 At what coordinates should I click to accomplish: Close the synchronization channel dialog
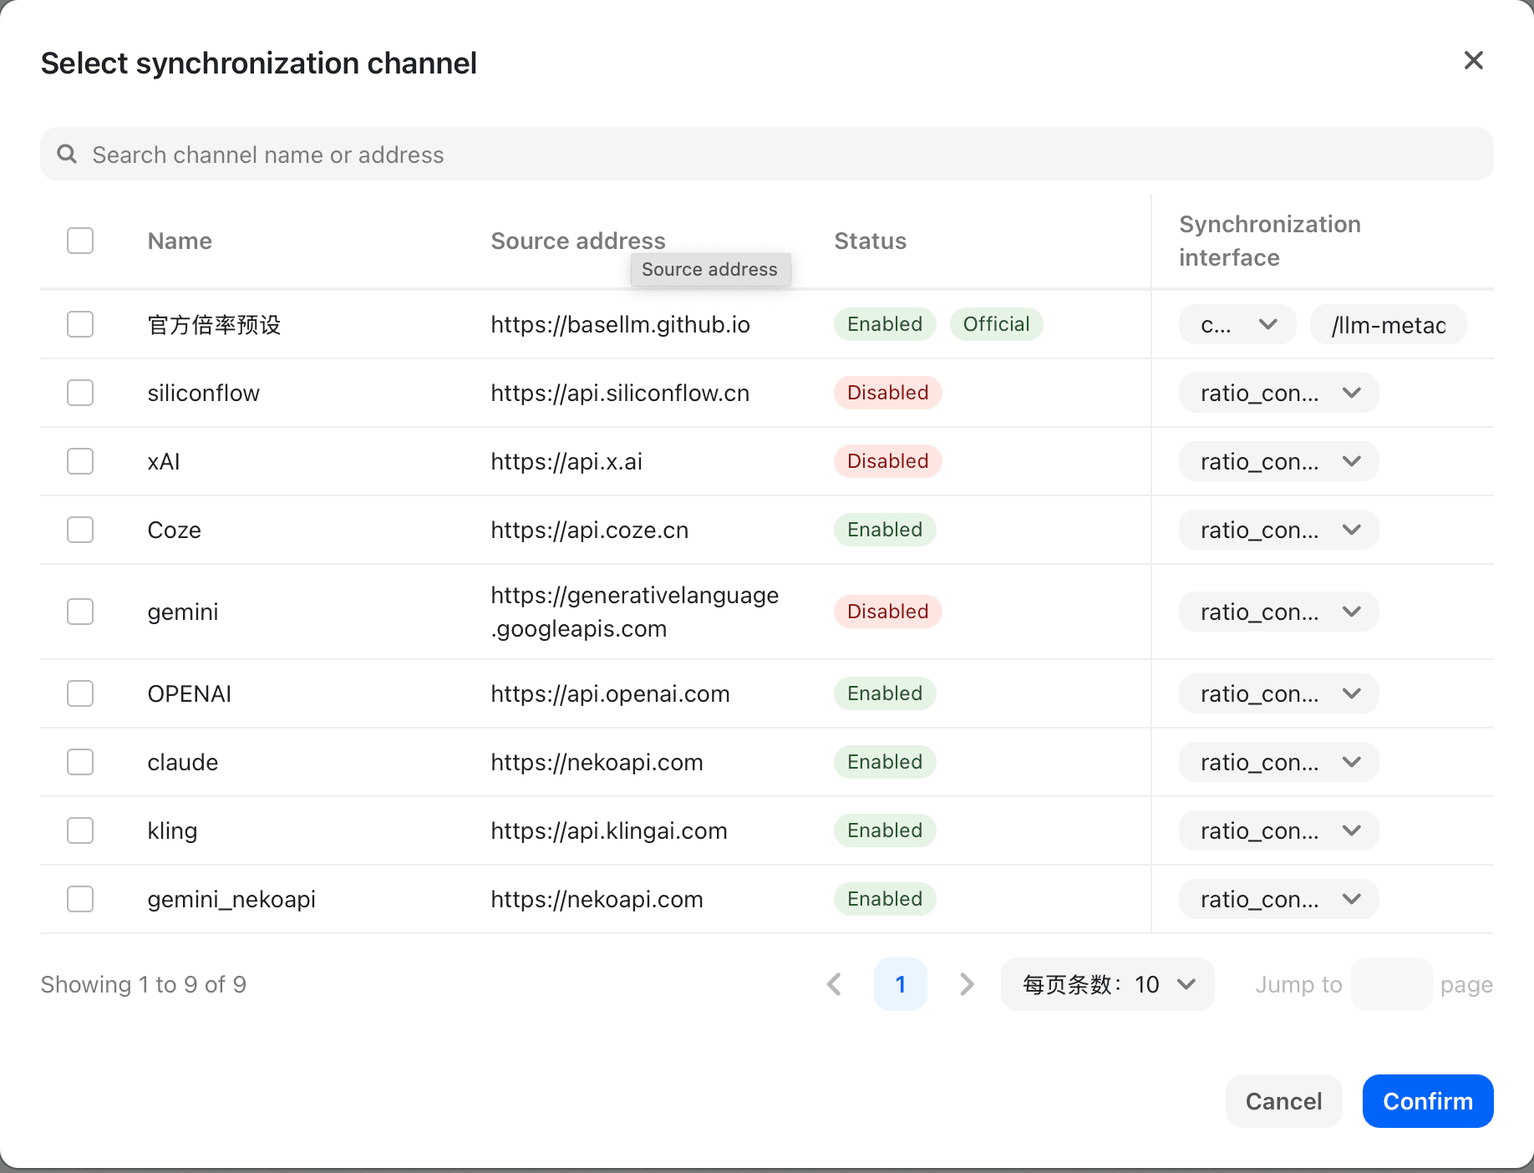(x=1473, y=60)
